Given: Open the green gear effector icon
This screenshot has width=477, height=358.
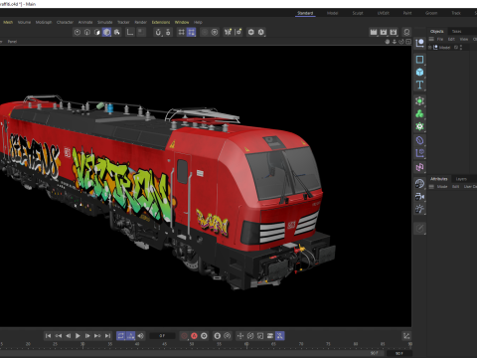Looking at the screenshot, I should pos(419,126).
